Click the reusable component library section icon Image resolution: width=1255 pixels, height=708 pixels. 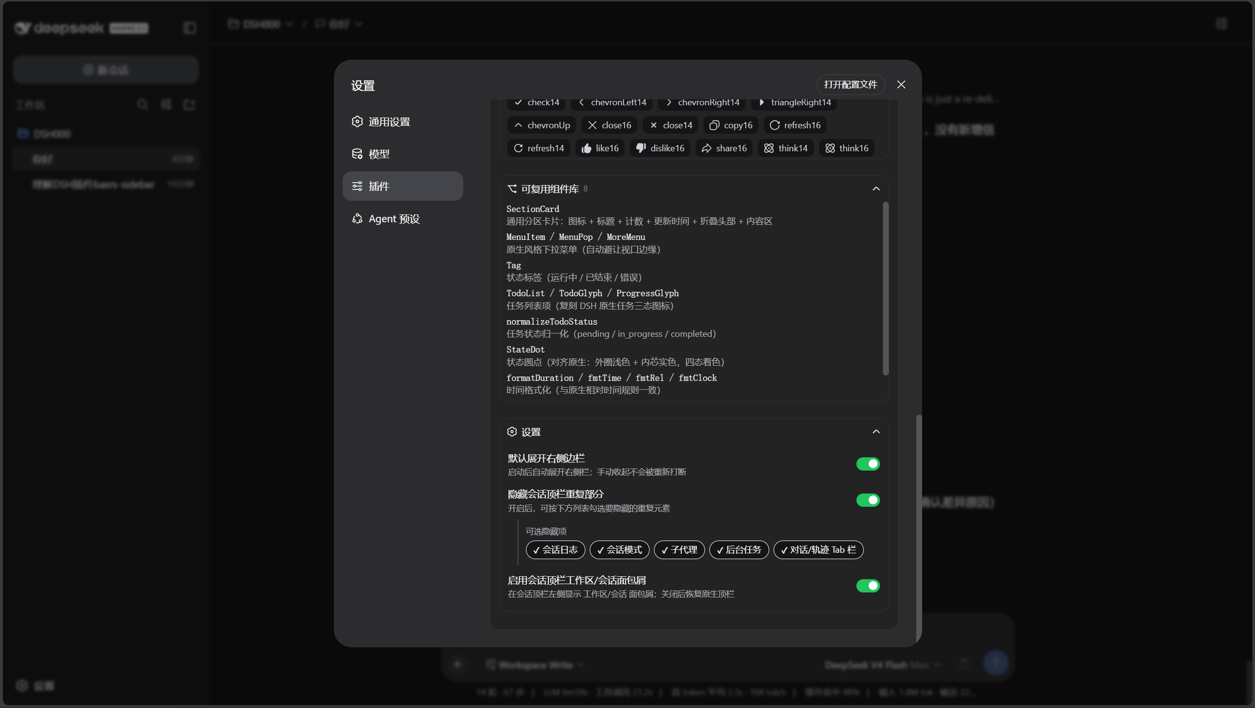(x=512, y=189)
